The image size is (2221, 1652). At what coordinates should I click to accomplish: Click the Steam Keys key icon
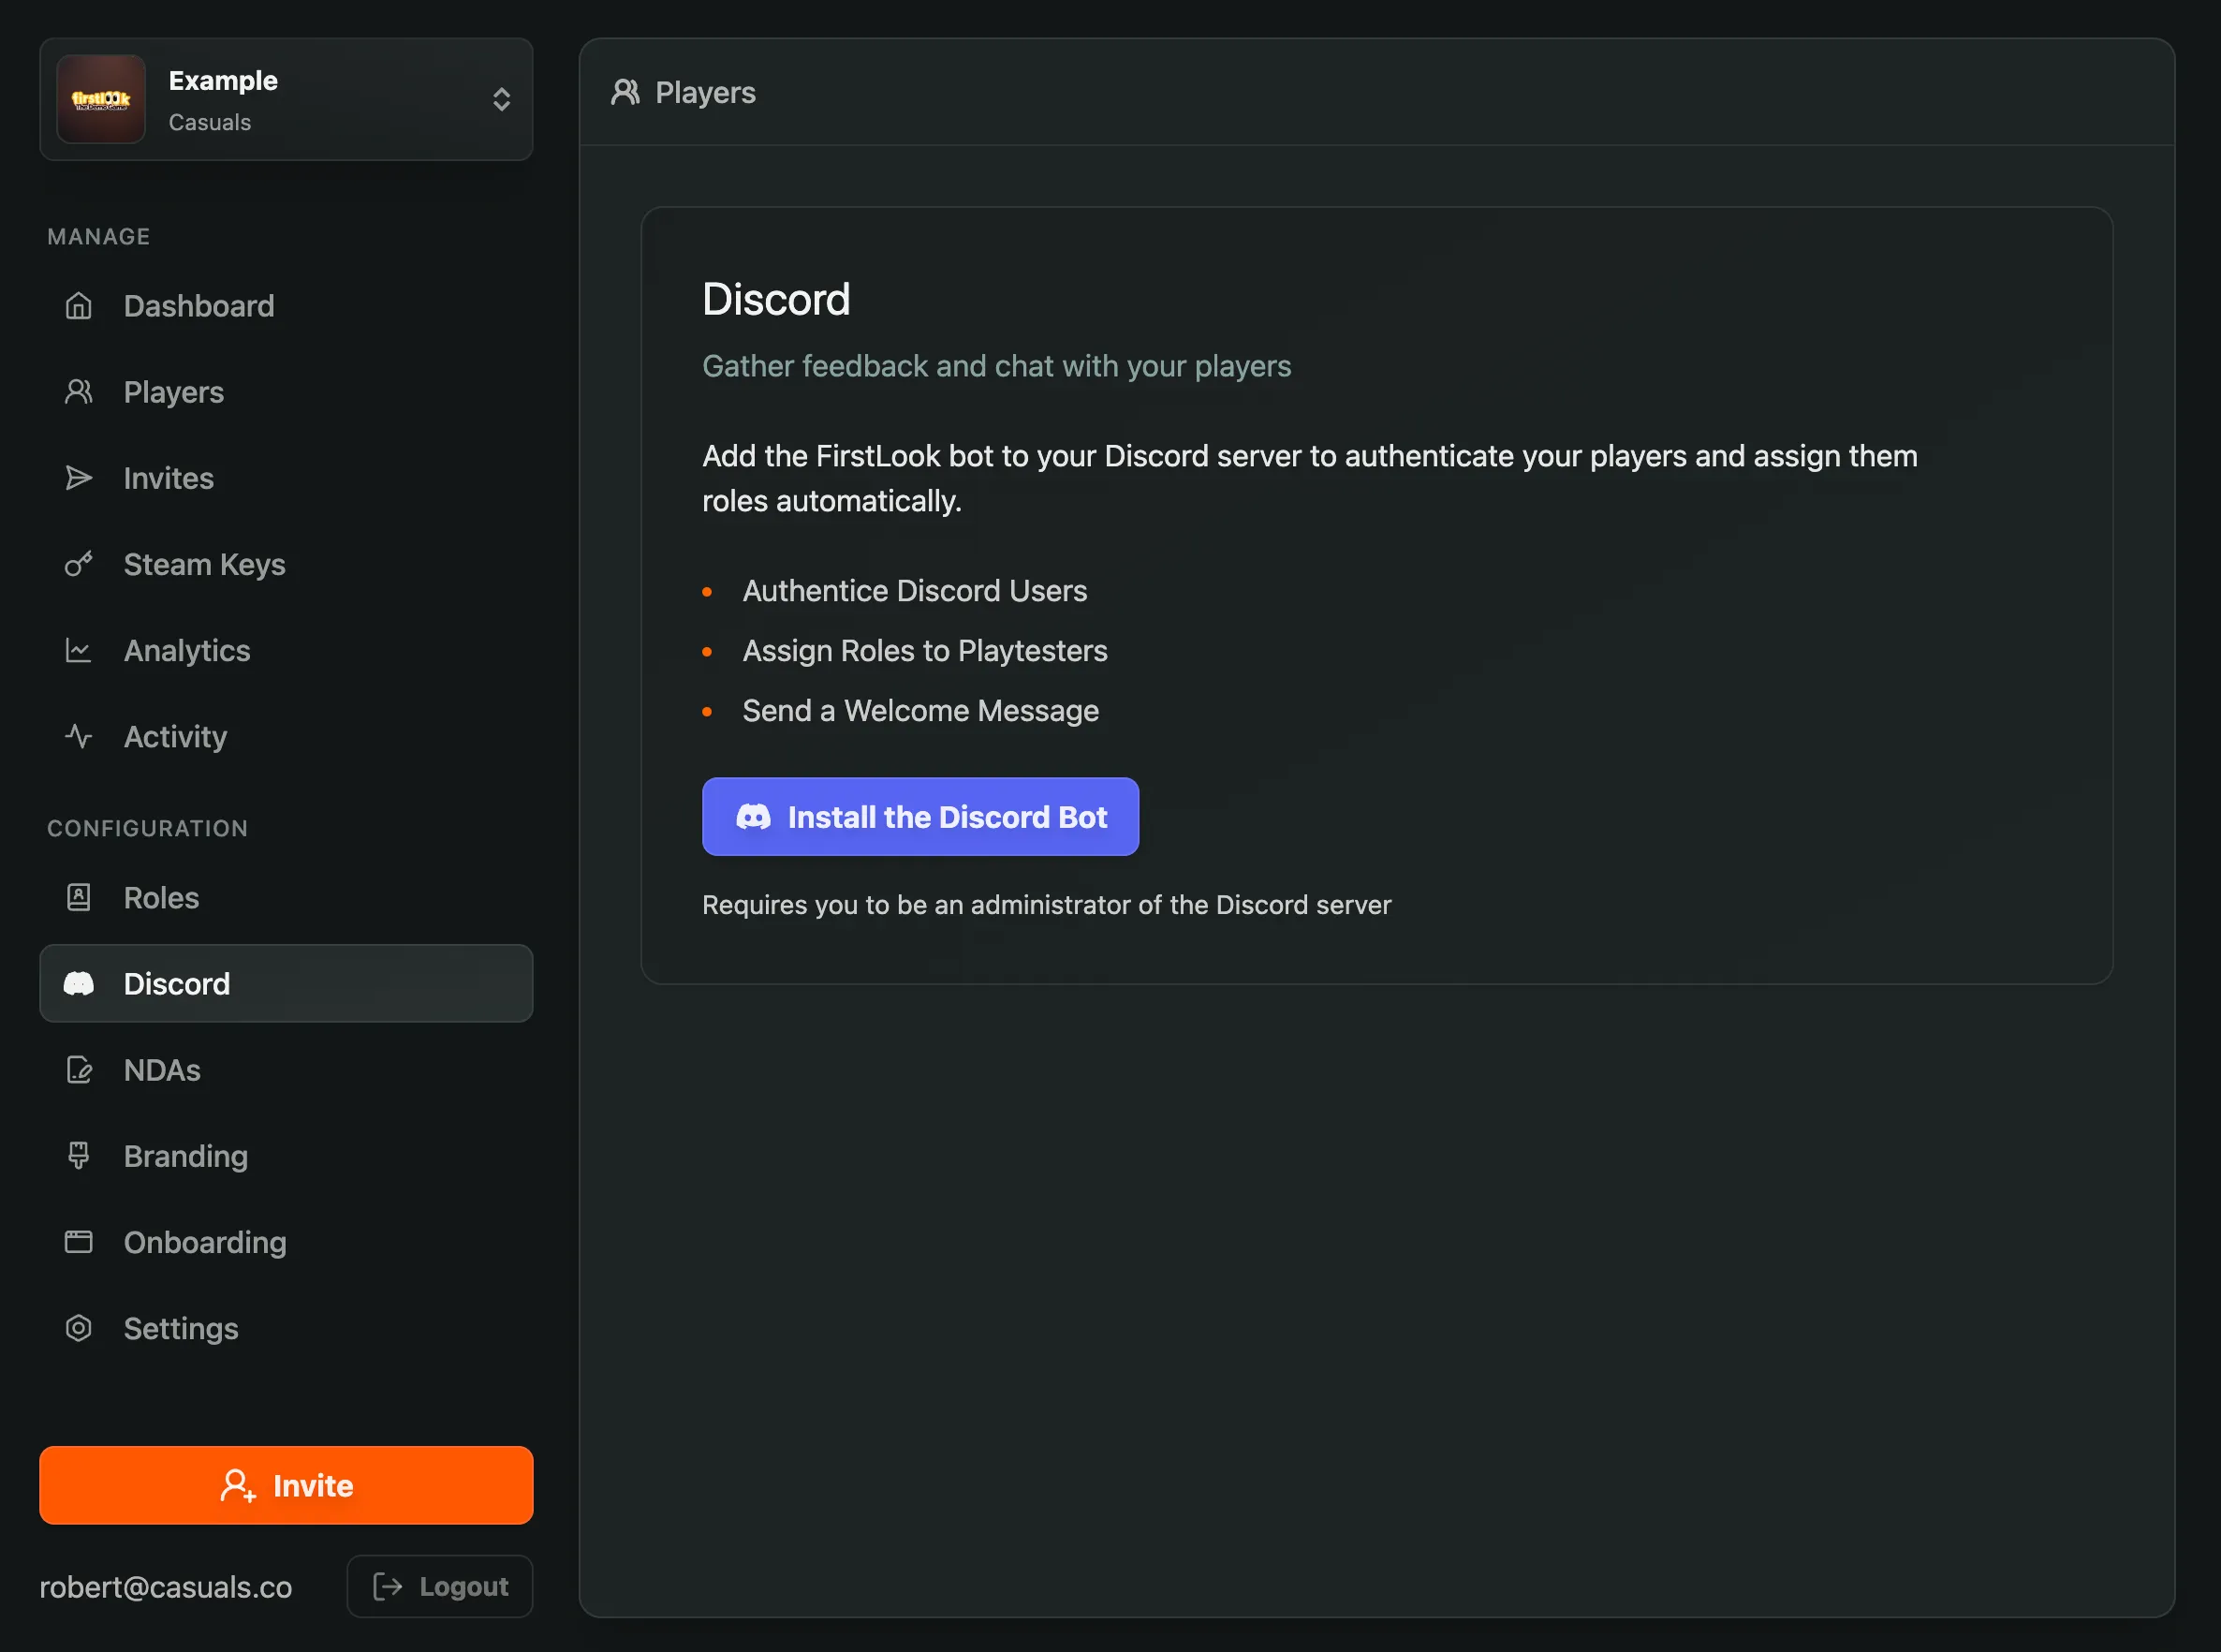click(x=78, y=564)
